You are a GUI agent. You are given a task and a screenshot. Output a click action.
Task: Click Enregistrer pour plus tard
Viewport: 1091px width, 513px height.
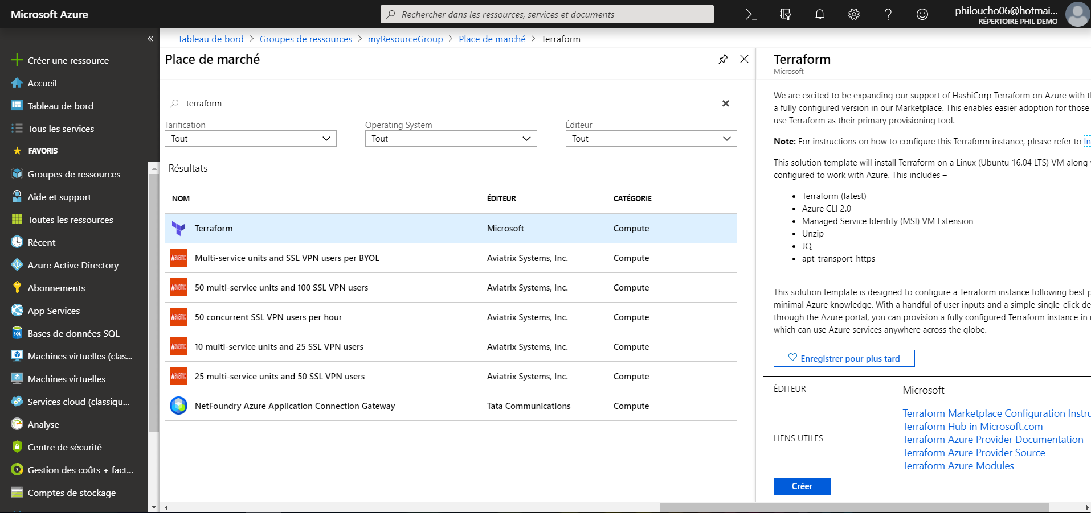[x=844, y=358]
